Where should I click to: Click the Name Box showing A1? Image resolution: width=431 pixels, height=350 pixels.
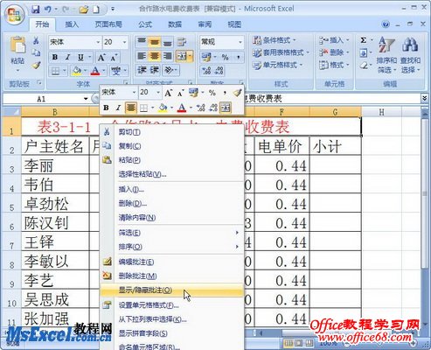click(x=43, y=99)
